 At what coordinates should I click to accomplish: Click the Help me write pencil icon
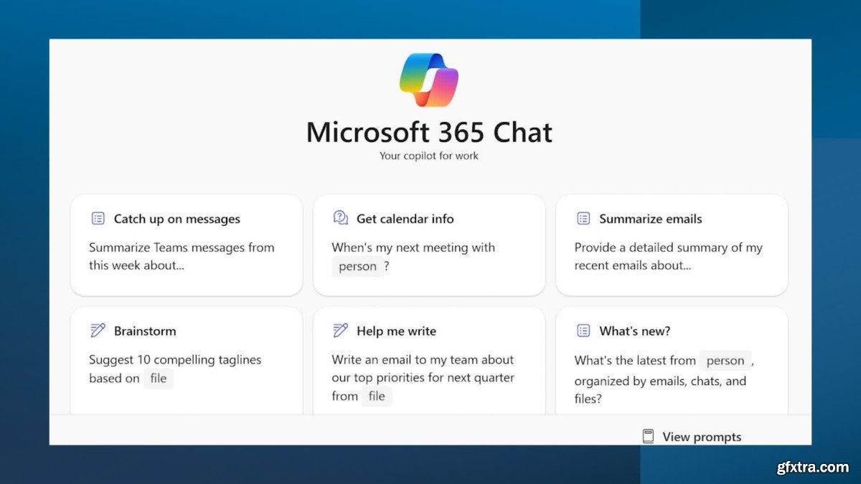pyautogui.click(x=340, y=331)
